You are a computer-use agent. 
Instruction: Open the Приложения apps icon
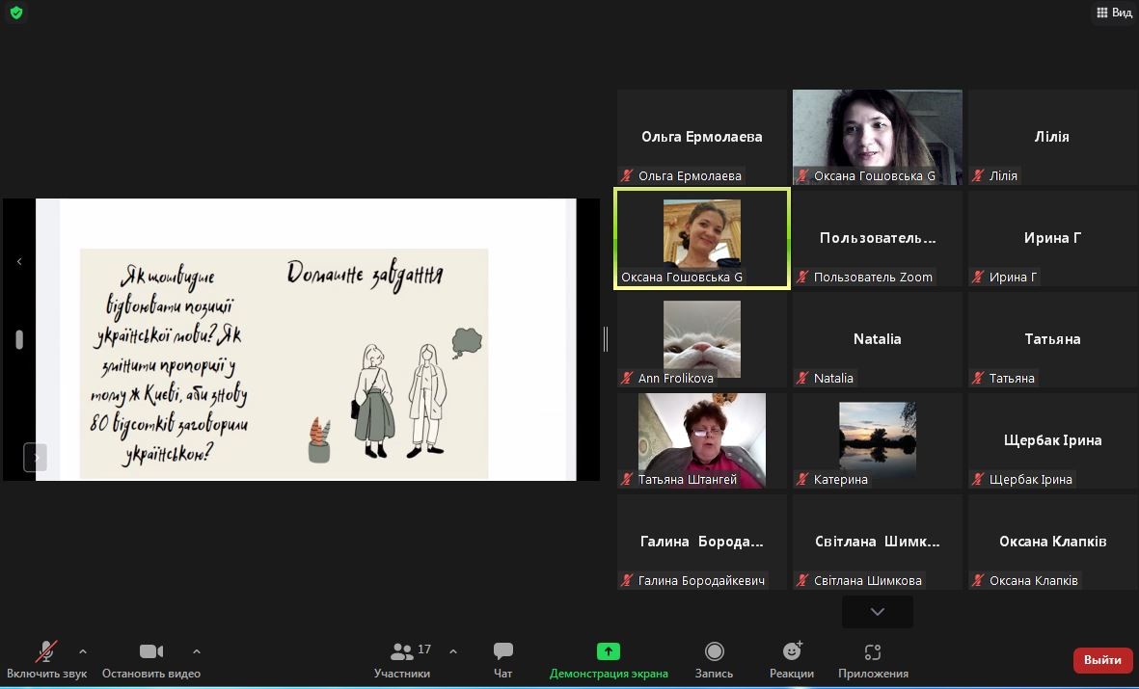tap(873, 652)
